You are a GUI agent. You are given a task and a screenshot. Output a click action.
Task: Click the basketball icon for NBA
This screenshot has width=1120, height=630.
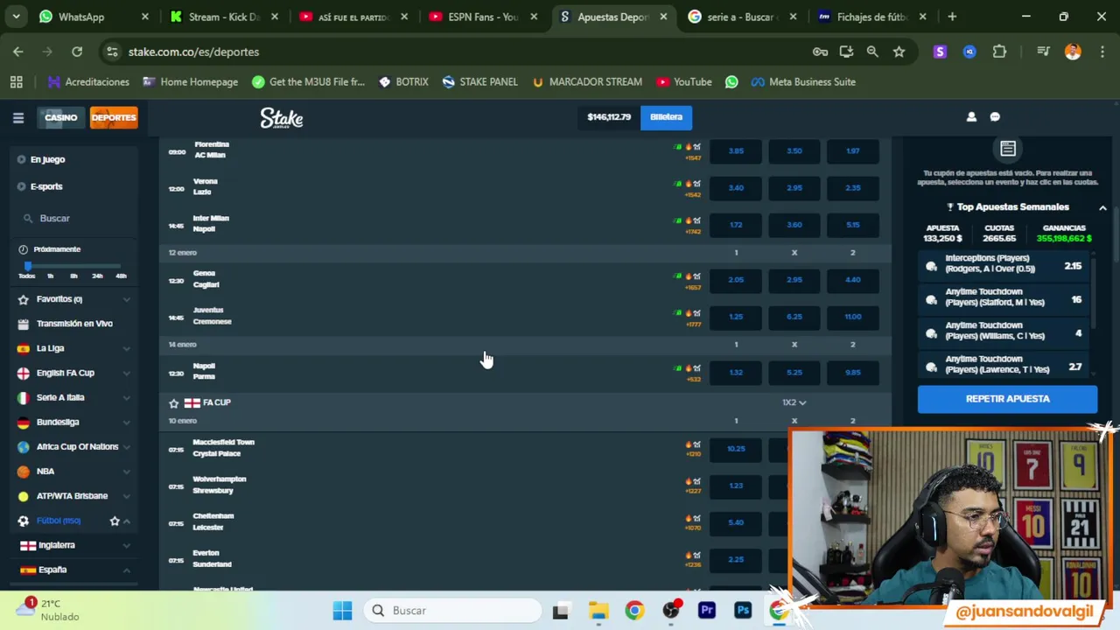coord(24,471)
